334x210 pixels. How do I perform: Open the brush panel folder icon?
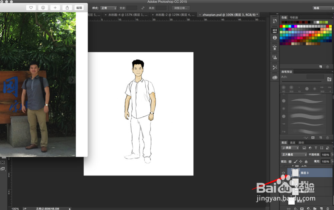(x=329, y=79)
